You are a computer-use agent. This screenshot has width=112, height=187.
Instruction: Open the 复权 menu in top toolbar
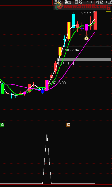pyautogui.click(x=58, y=2)
